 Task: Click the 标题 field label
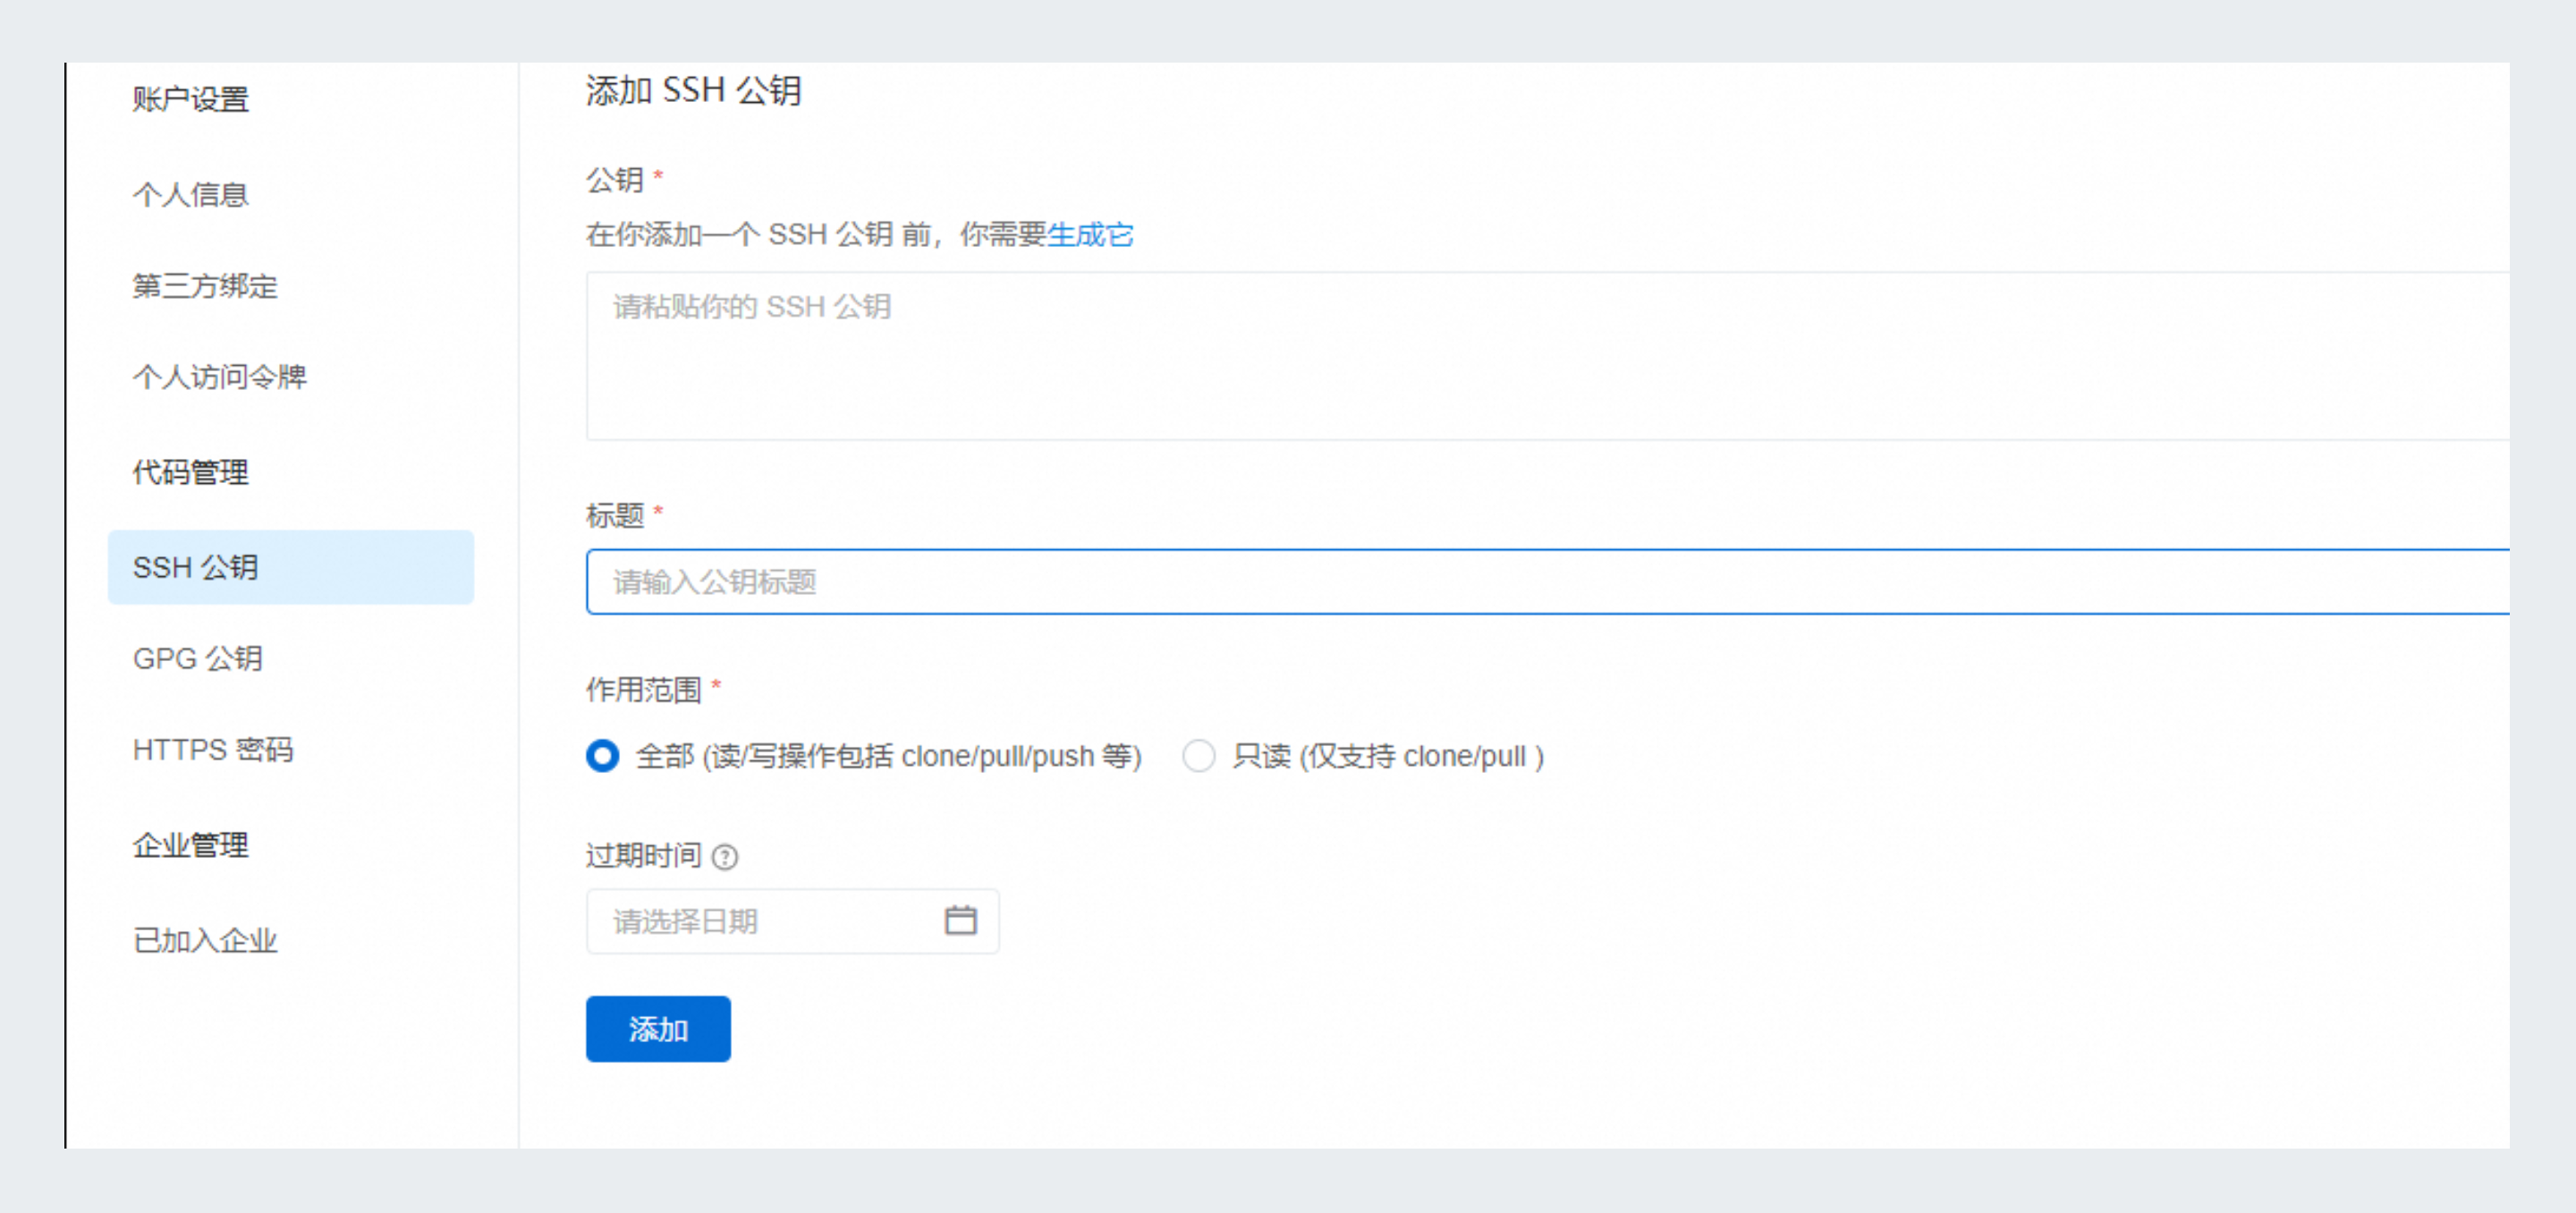click(x=614, y=516)
